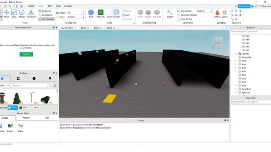Screen dimensions: 271x152
Task: Open the Color picker in ribbon
Action: (x=109, y=14)
